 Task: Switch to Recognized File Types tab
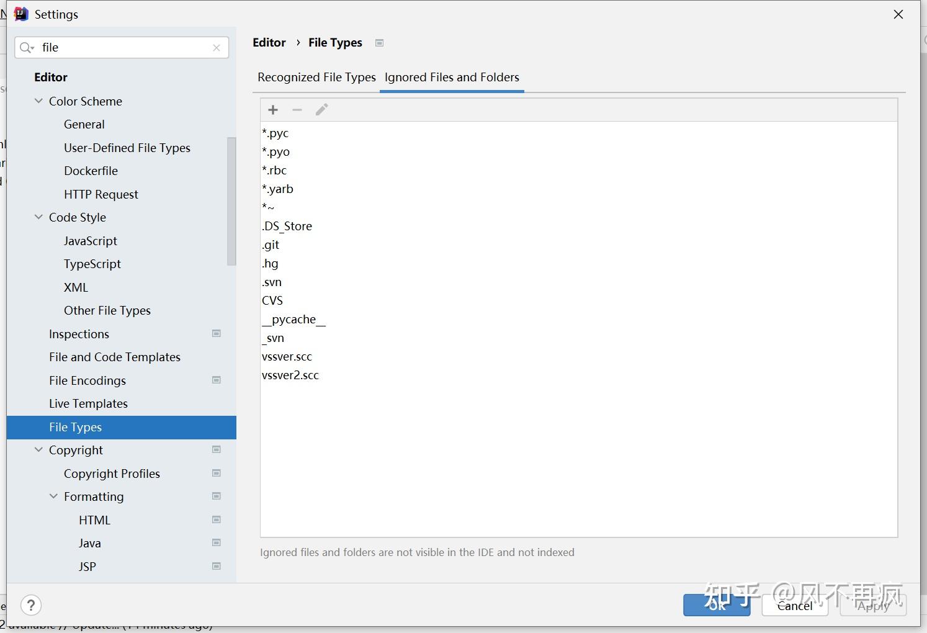click(x=316, y=78)
